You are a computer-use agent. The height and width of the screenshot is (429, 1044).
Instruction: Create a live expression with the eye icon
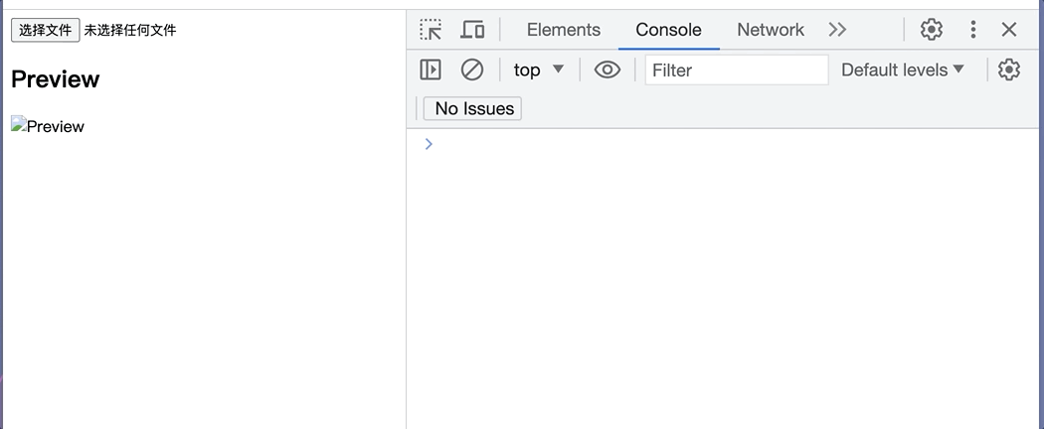click(x=608, y=70)
